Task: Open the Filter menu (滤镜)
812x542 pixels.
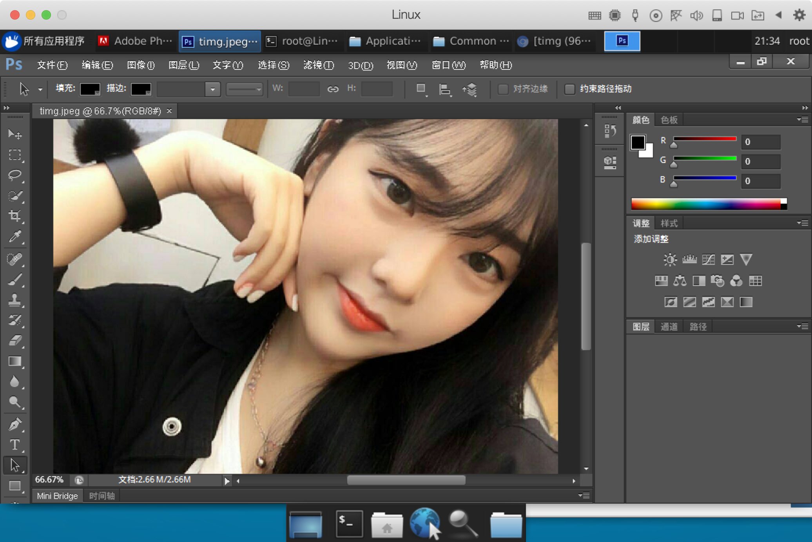Action: [x=318, y=65]
